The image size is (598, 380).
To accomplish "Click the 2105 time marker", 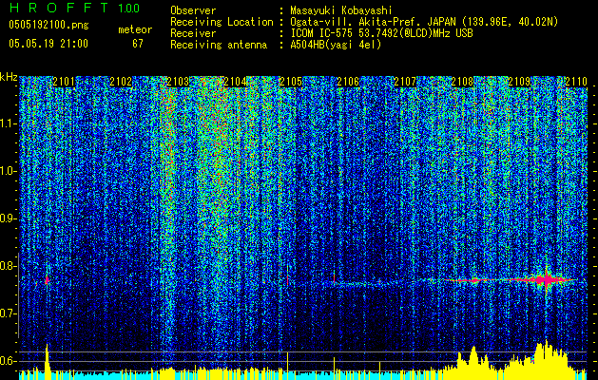I will coord(291,82).
